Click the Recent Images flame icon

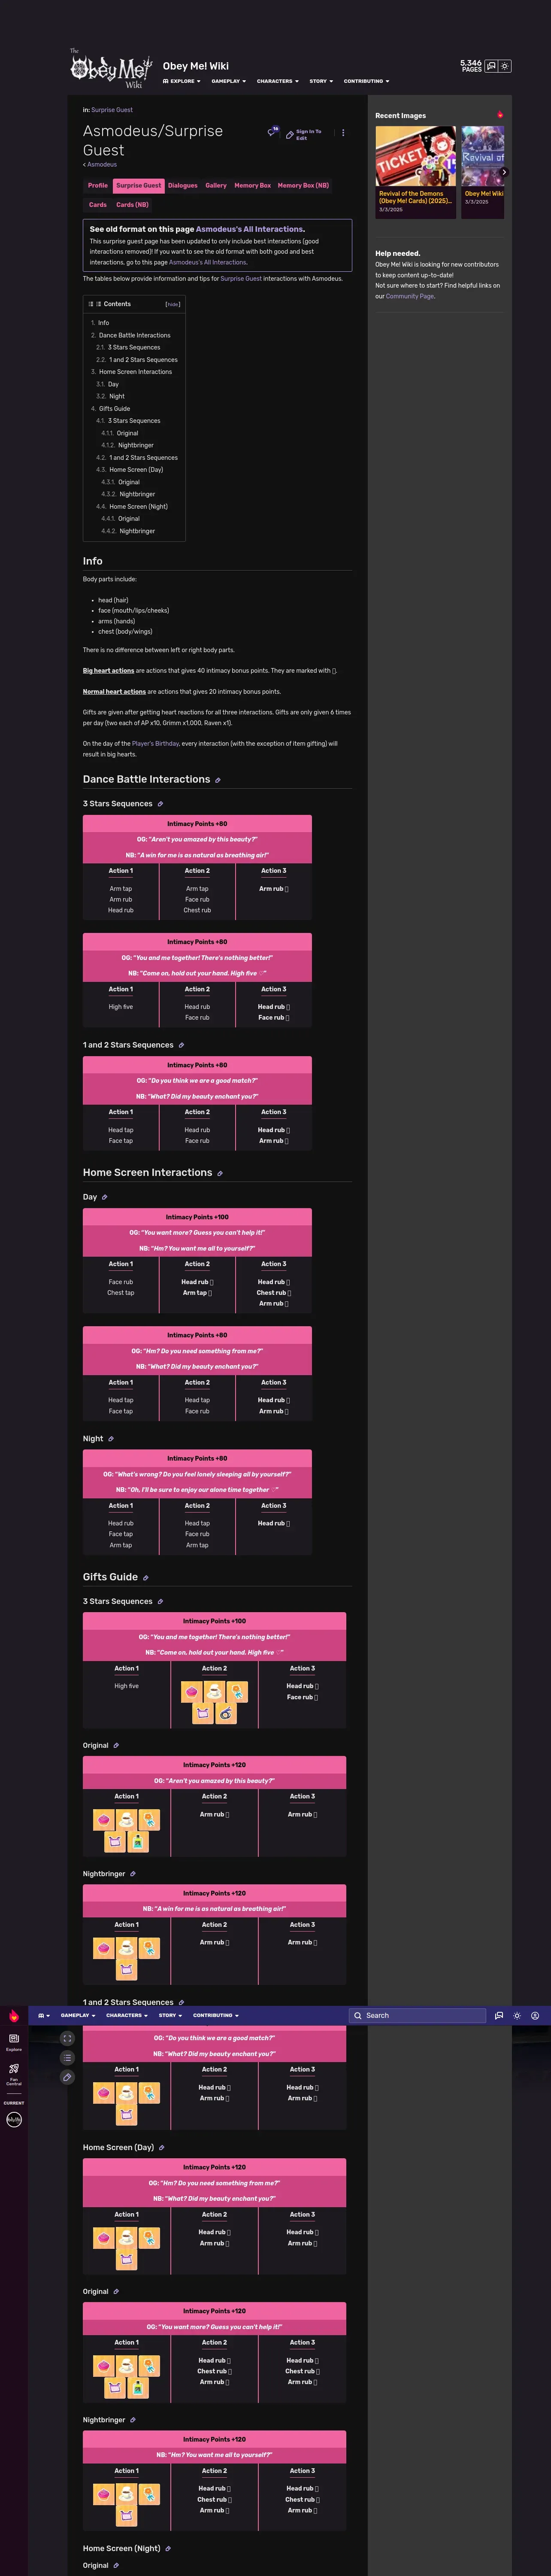pyautogui.click(x=500, y=115)
